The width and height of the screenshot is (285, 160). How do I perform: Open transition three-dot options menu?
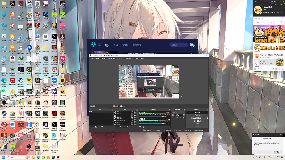[x=183, y=118]
